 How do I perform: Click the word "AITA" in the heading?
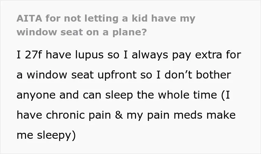(x=29, y=18)
